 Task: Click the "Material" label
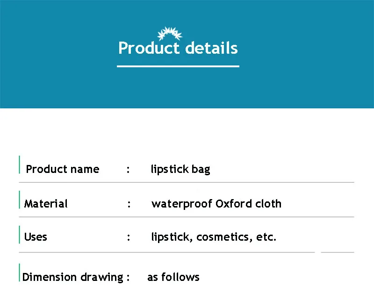click(x=46, y=204)
